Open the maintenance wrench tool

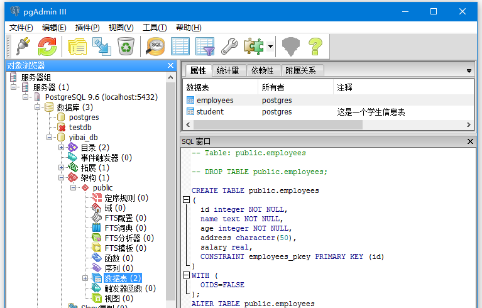tap(229, 46)
